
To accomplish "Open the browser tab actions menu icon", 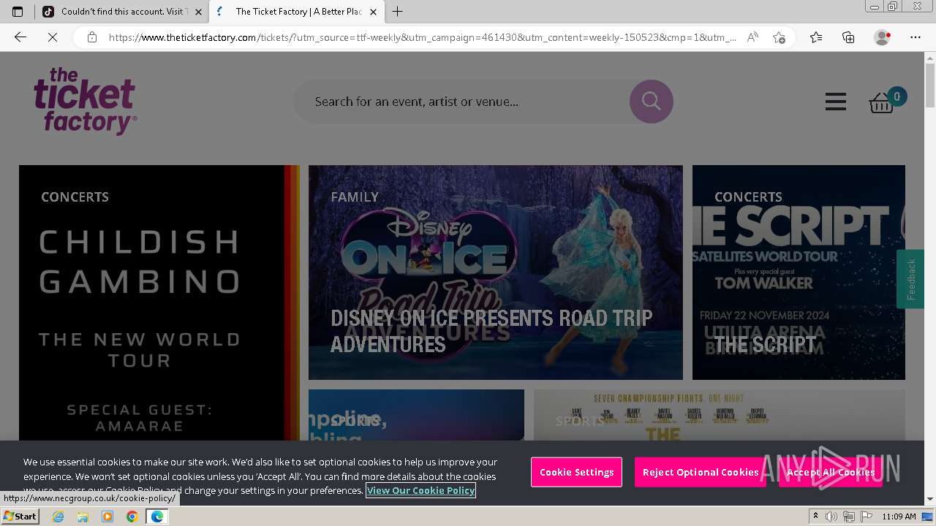I will pyautogui.click(x=18, y=12).
